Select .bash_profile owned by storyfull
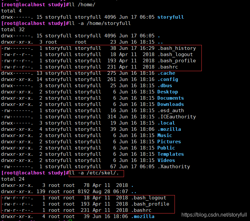This screenshot has height=221, width=250. [177, 61]
